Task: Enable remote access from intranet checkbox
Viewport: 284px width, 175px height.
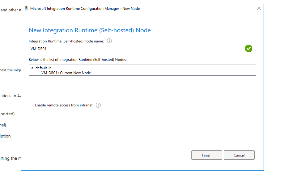Action: pos(31,105)
